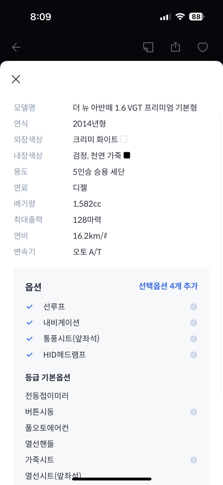Open the memo note icon

148,47
